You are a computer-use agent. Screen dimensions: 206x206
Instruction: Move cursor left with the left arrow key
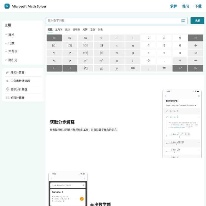tap(54, 68)
